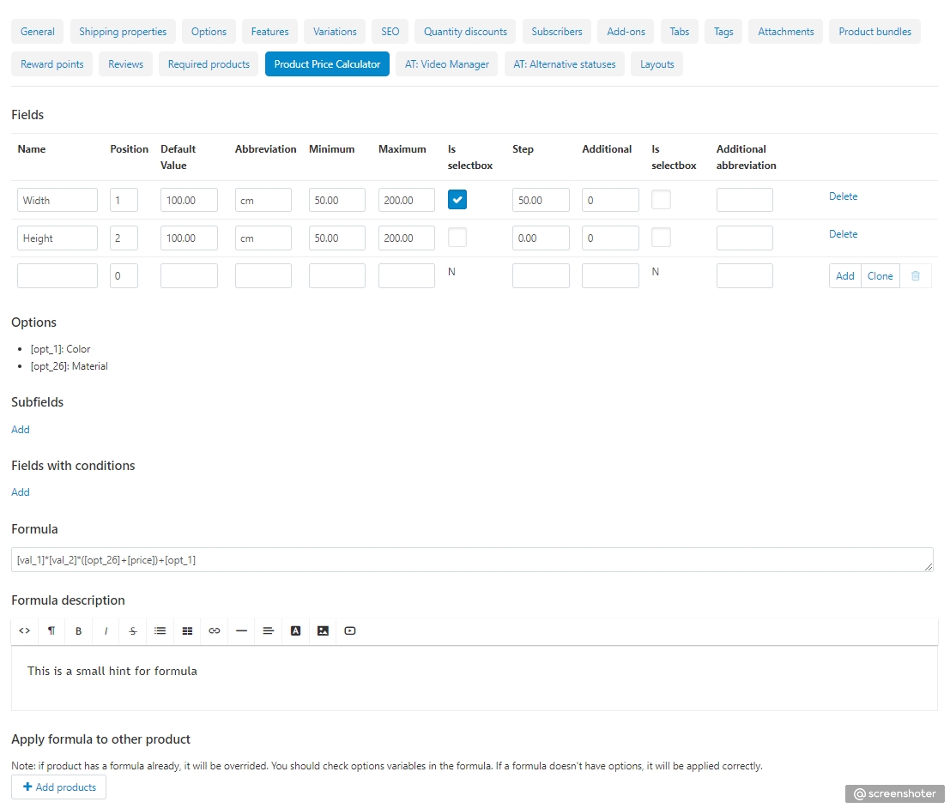Insert an image into Formula description

pos(323,630)
